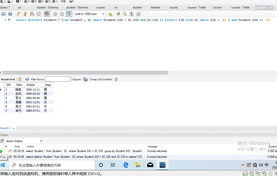Select the cell 1990-05-20

pyautogui.click(x=34, y=94)
